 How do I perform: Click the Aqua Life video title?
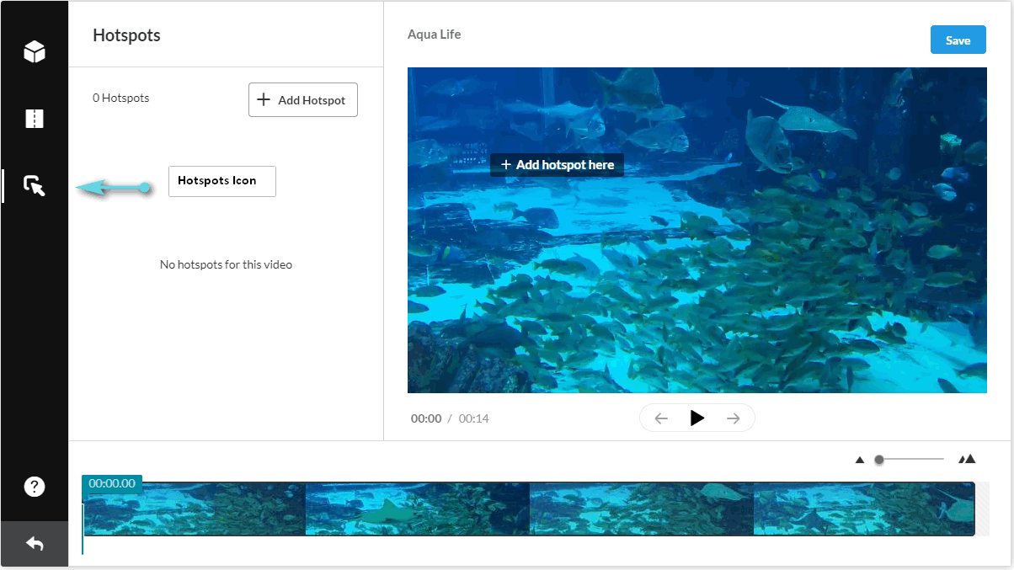point(435,35)
